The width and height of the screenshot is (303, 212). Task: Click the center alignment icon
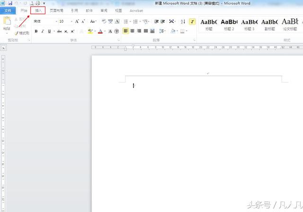coord(132,31)
